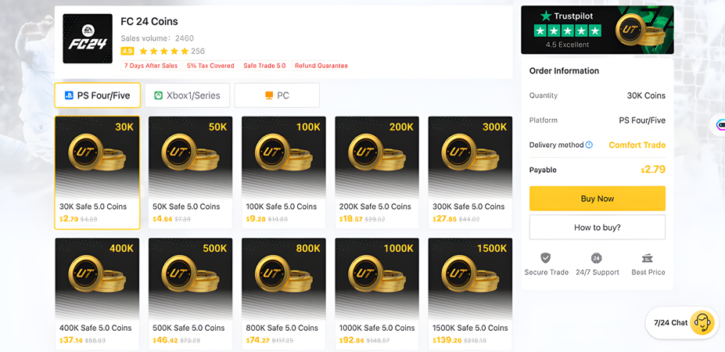725x352 pixels.
Task: Click the 200K Safe 5.0 Coins label
Action: 375,207
